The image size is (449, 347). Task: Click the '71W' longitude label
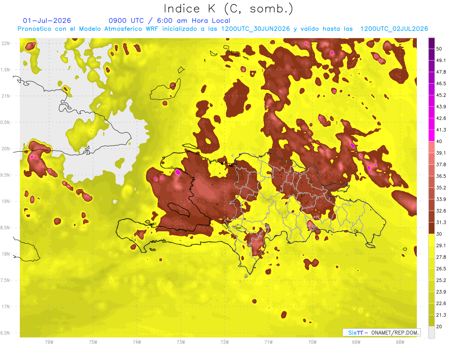click(x=268, y=342)
